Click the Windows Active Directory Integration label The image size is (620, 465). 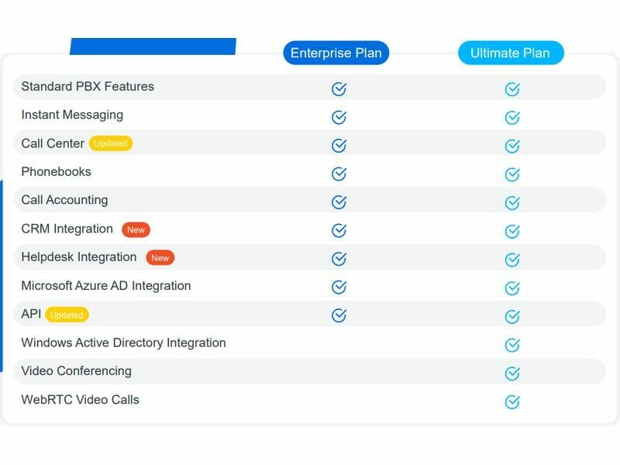(x=123, y=343)
